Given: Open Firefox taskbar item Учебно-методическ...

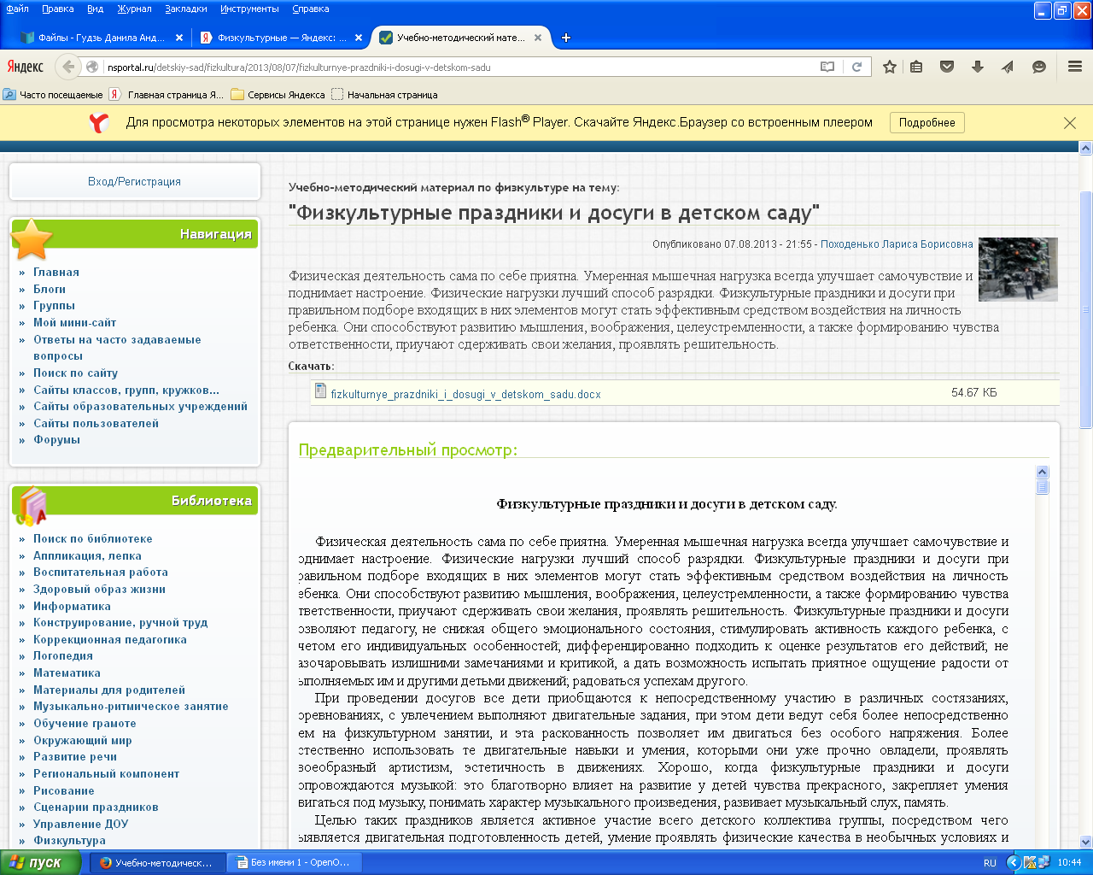Looking at the screenshot, I should click(x=157, y=863).
